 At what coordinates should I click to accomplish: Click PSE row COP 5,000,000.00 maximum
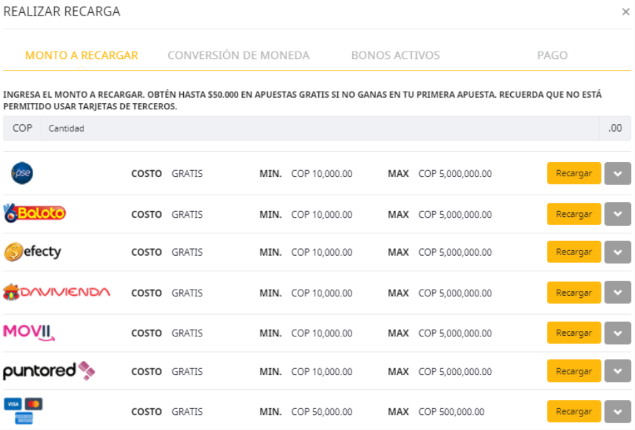coord(455,174)
